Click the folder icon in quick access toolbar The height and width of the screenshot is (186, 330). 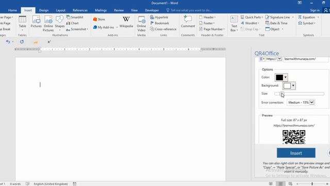click(36, 42)
